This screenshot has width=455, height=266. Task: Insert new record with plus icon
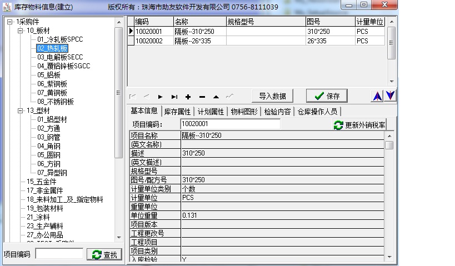pos(188,97)
